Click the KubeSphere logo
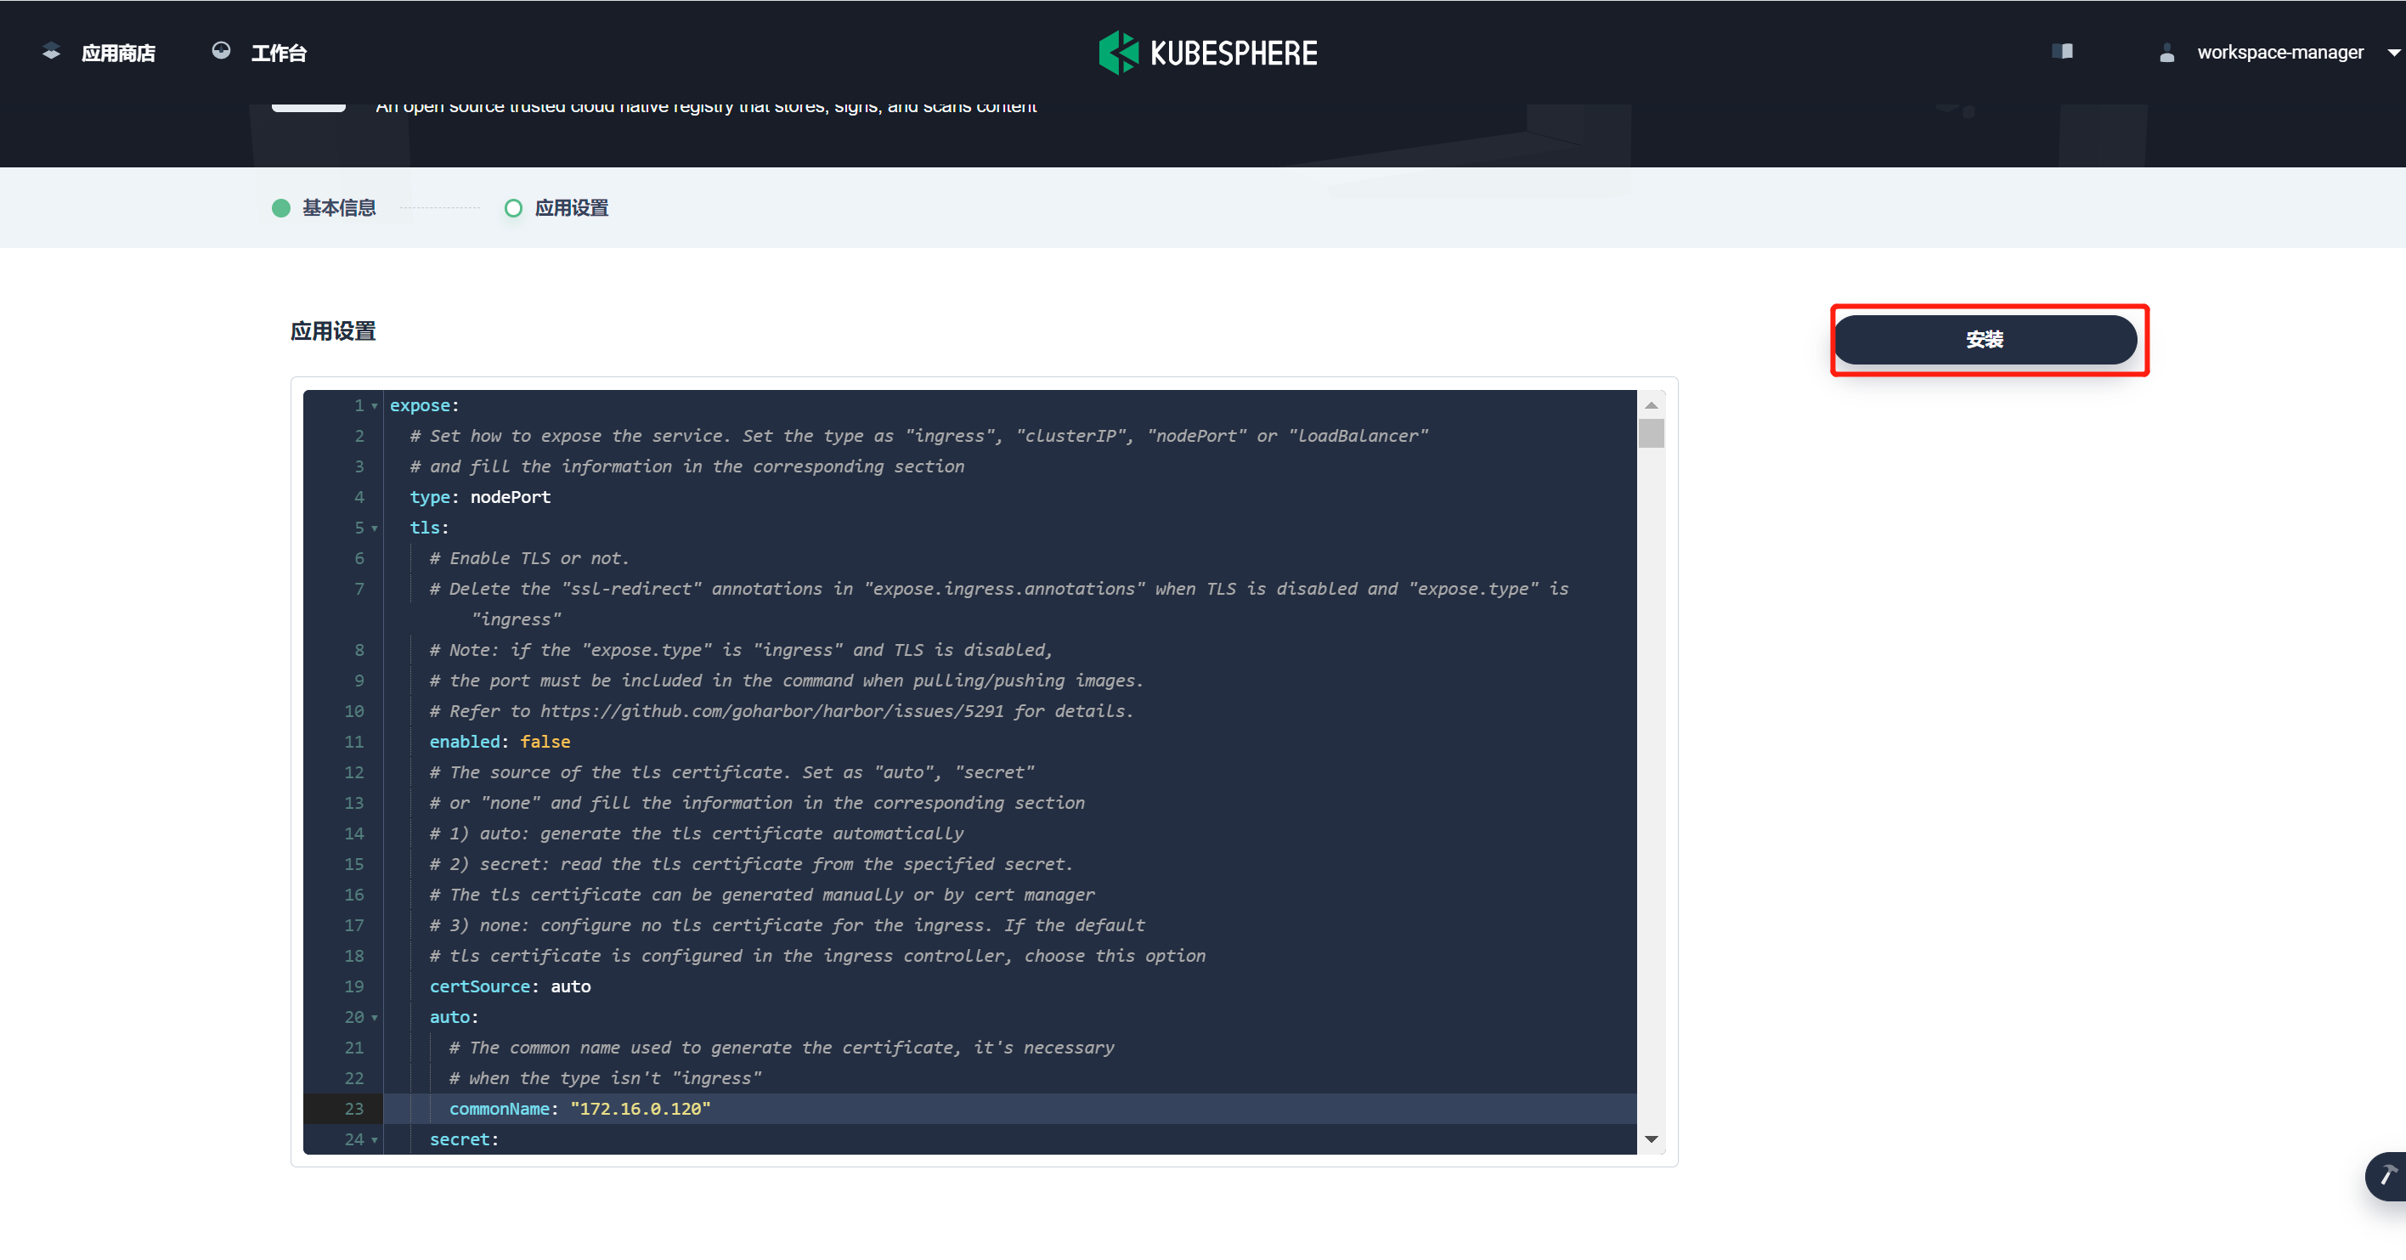 (1207, 53)
